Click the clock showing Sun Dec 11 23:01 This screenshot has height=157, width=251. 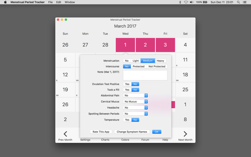pyautogui.click(x=222, y=2)
